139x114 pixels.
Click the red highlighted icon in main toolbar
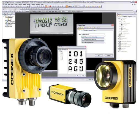coord(50,6)
